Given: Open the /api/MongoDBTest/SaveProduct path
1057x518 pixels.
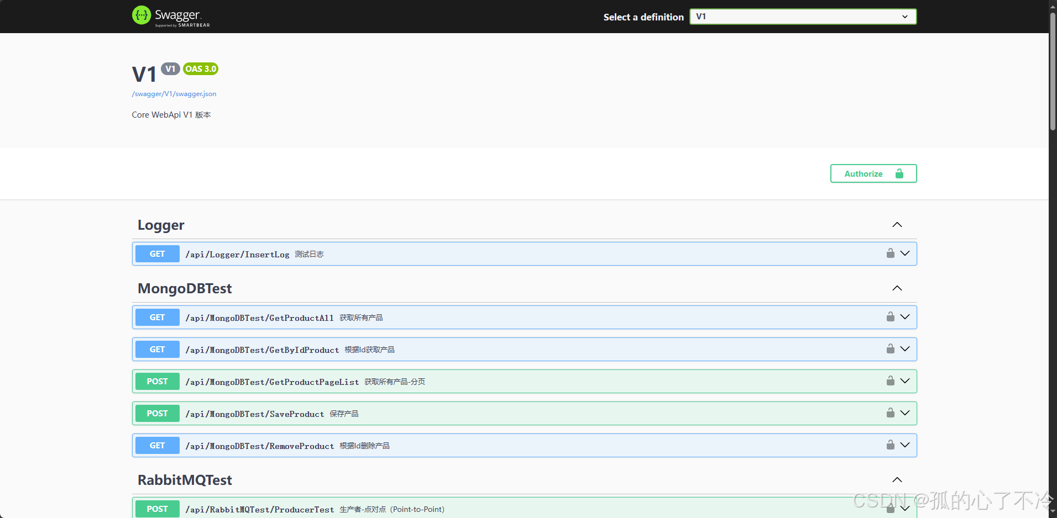Looking at the screenshot, I should pos(255,414).
